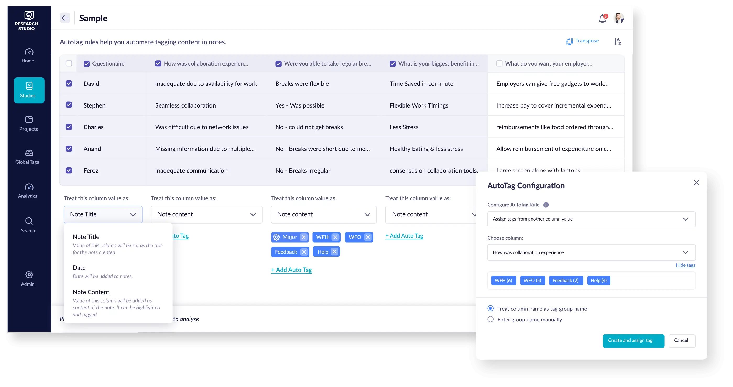Click the Enter group name manually radio button

[x=491, y=319]
